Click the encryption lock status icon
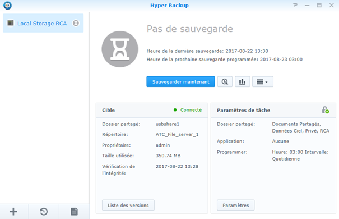This screenshot has height=219, width=339. [x=326, y=110]
